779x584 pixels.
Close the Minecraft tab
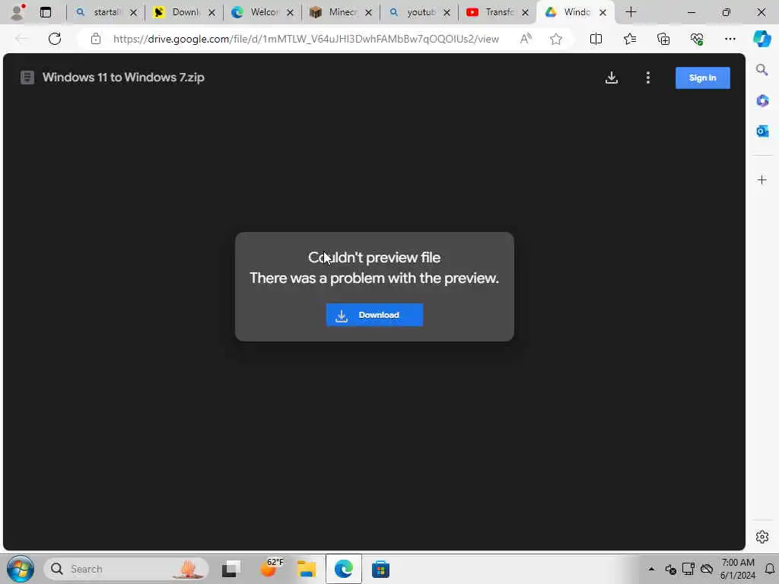coord(369,12)
